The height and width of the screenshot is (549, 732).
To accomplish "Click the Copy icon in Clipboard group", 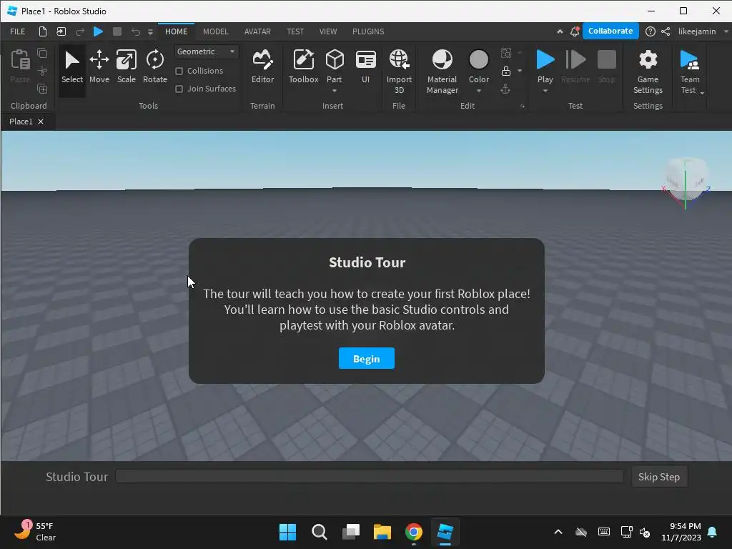I will click(x=42, y=53).
